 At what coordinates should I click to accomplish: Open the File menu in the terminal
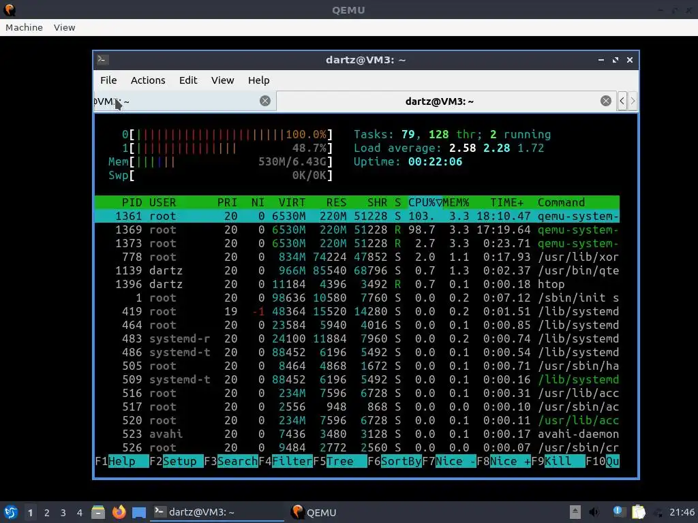108,80
